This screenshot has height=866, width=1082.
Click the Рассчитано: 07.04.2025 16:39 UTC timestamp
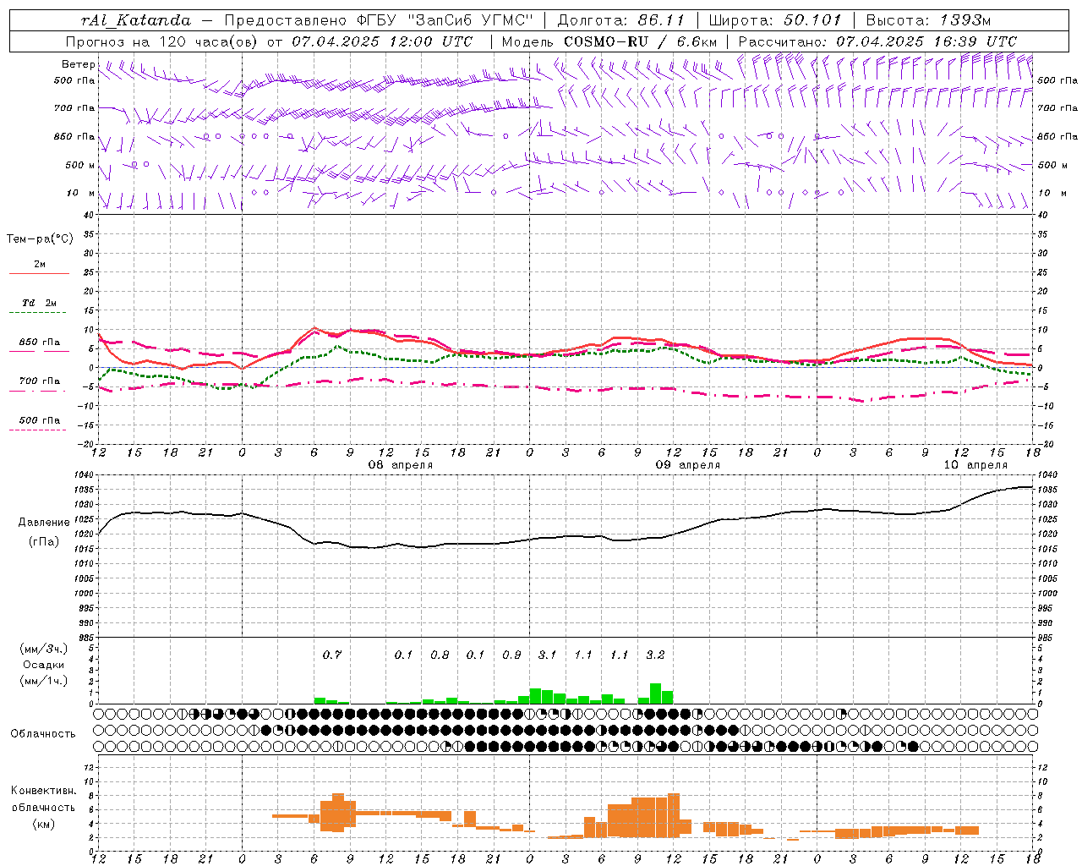click(x=877, y=41)
